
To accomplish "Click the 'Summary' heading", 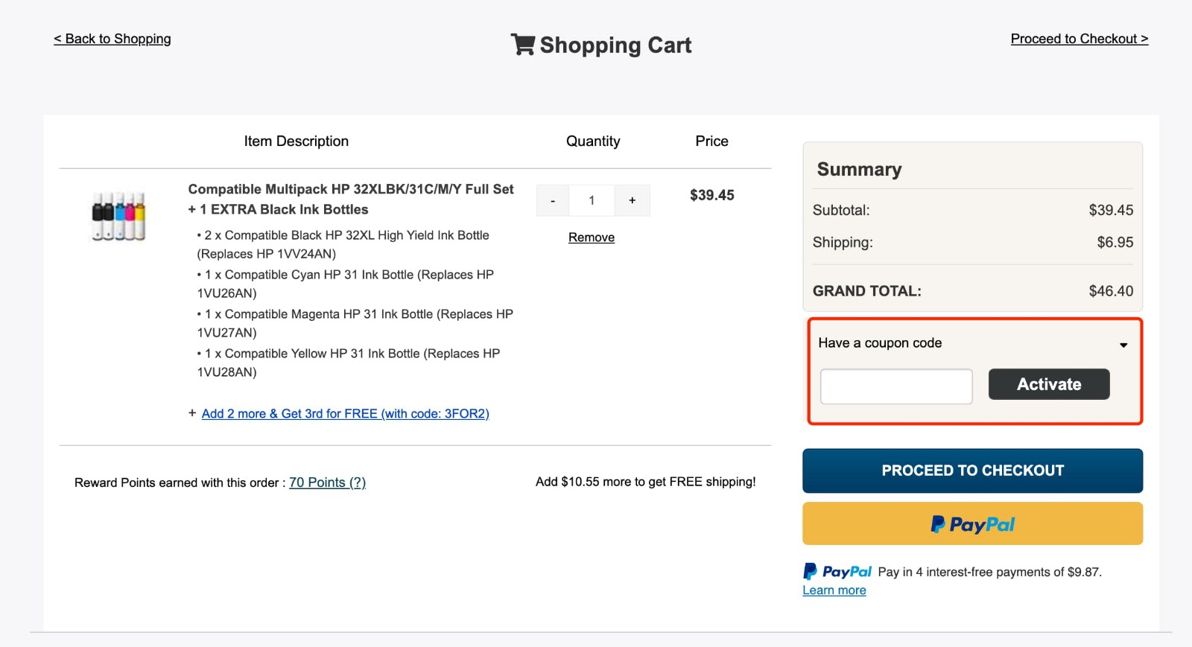I will point(859,170).
